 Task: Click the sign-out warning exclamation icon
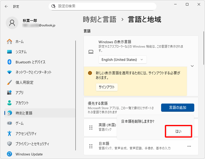click(x=90, y=73)
